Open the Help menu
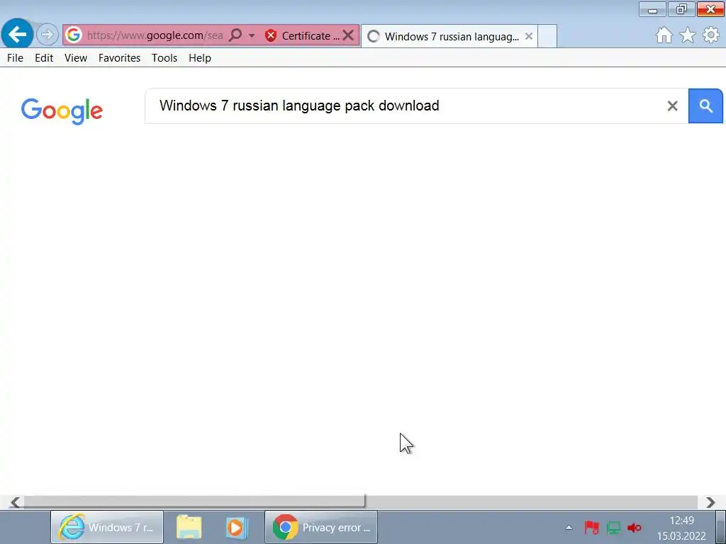The width and height of the screenshot is (726, 544). click(200, 58)
